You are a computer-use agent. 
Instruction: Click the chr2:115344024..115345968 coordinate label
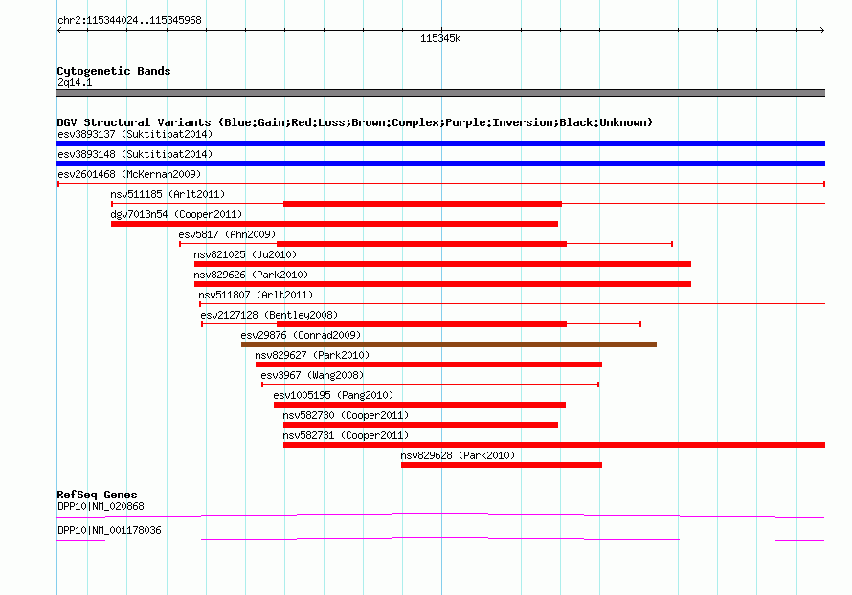tap(129, 20)
